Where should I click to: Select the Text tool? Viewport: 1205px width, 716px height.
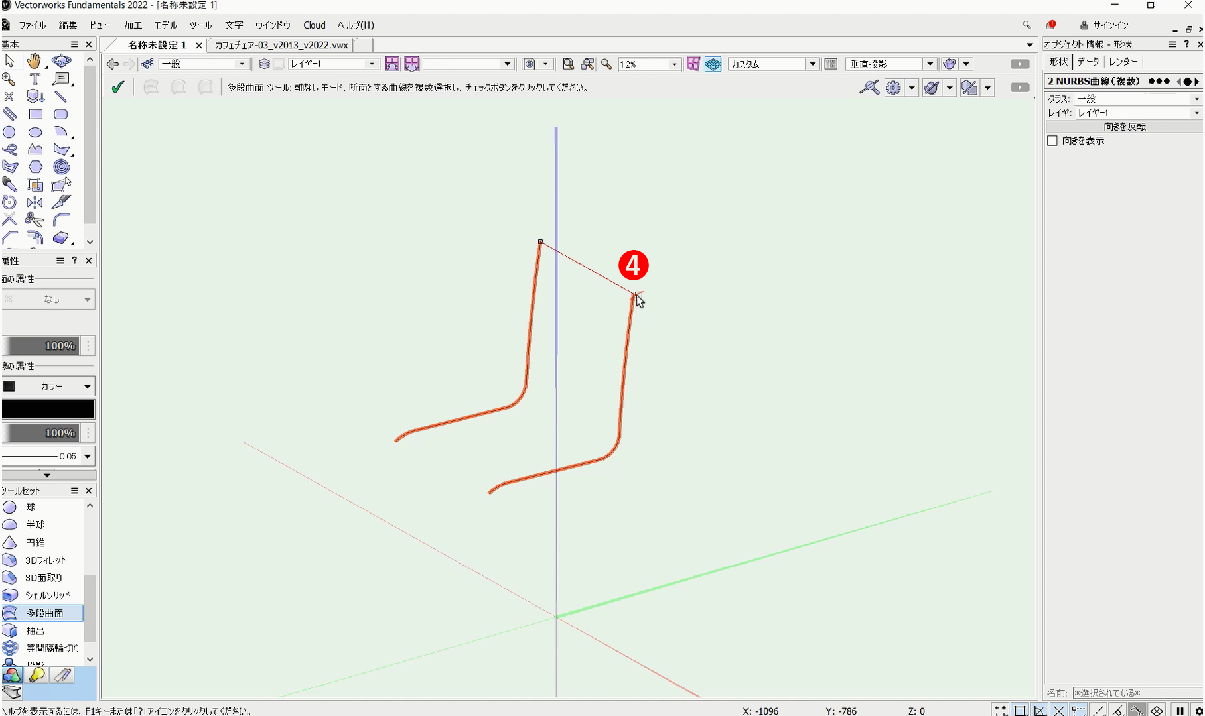pyautogui.click(x=35, y=79)
